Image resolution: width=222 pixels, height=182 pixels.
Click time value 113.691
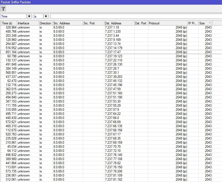click(11, 167)
